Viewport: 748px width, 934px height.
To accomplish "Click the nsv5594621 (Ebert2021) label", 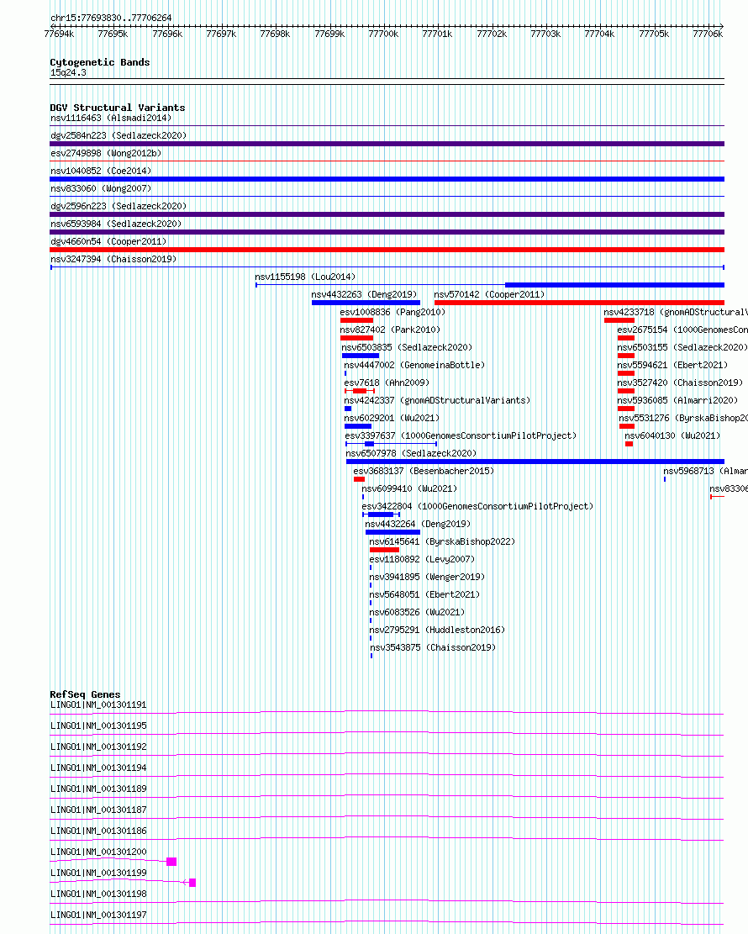I will (x=672, y=365).
